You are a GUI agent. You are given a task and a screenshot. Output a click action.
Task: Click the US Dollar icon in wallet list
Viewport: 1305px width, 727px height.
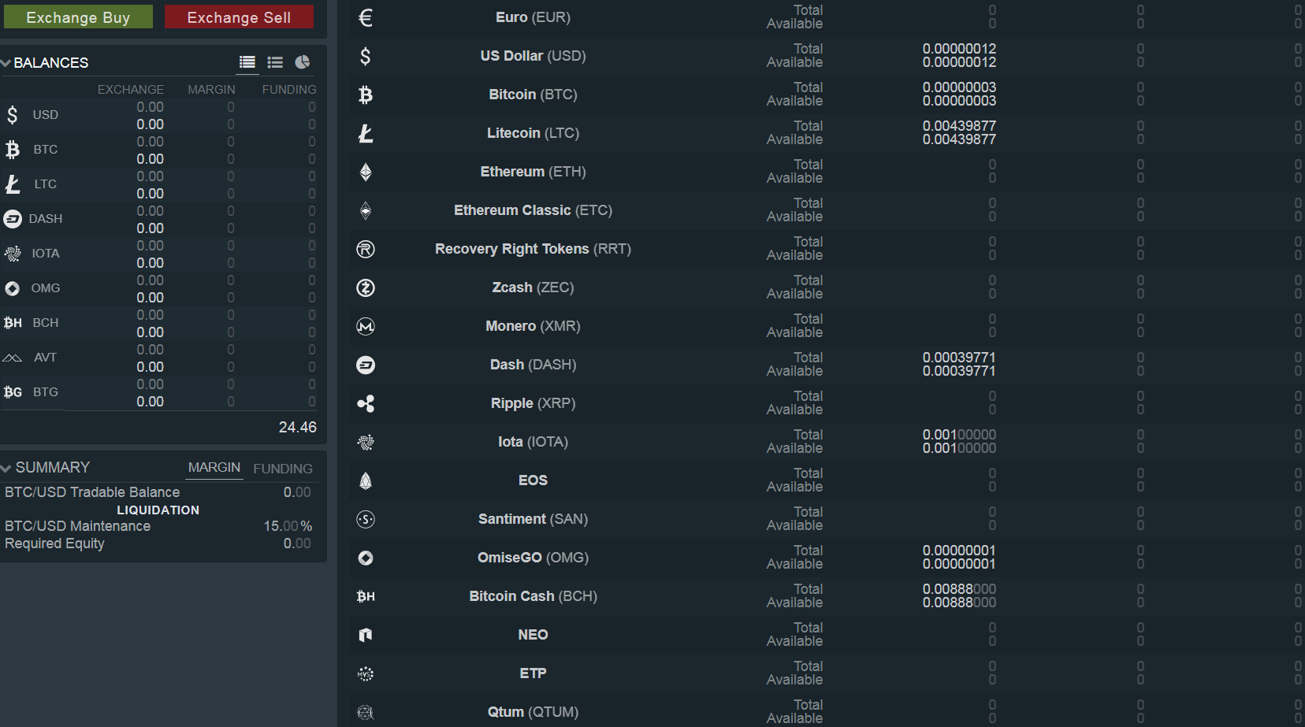click(366, 56)
